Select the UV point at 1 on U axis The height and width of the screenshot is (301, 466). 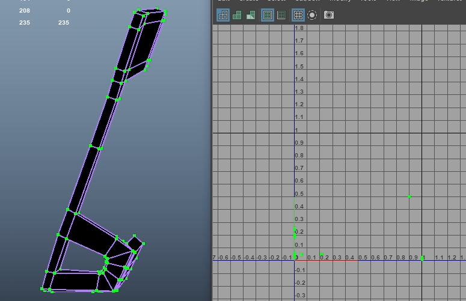pyautogui.click(x=422, y=258)
